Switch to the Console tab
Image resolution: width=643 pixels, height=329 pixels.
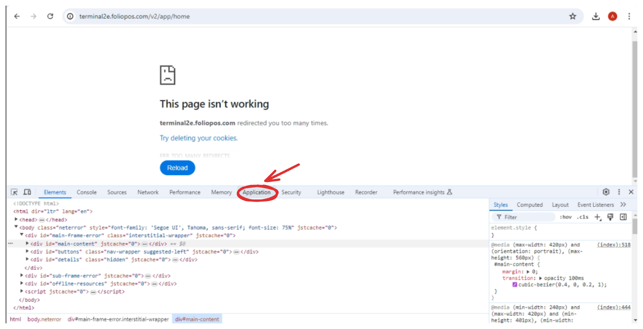coord(87,192)
